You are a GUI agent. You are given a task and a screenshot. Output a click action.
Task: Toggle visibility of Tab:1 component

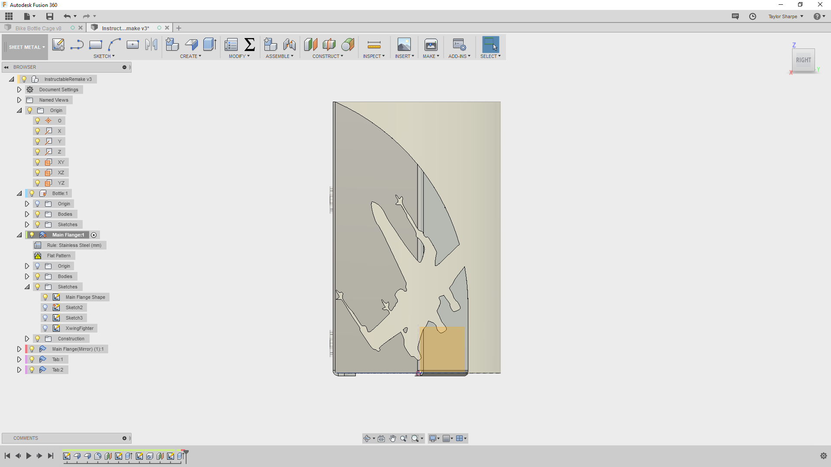(32, 359)
